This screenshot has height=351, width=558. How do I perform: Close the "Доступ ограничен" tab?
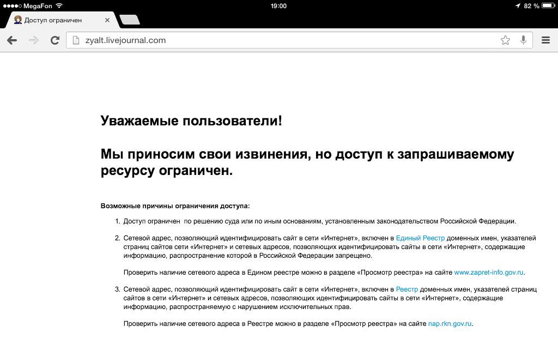click(x=107, y=20)
